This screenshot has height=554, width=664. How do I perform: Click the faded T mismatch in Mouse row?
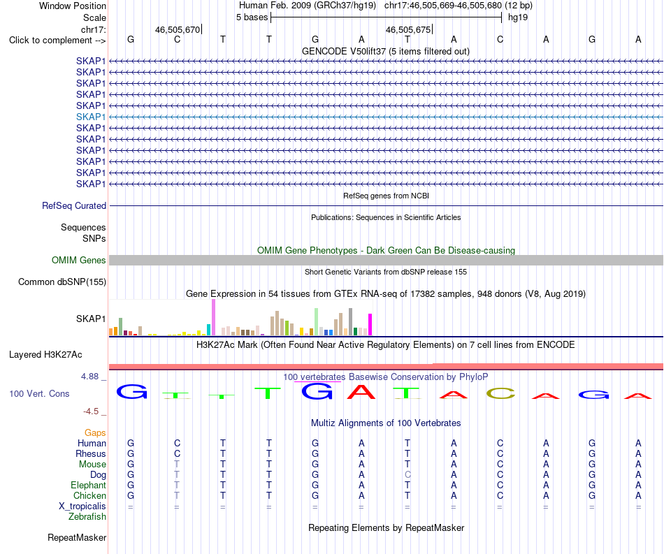tap(177, 465)
